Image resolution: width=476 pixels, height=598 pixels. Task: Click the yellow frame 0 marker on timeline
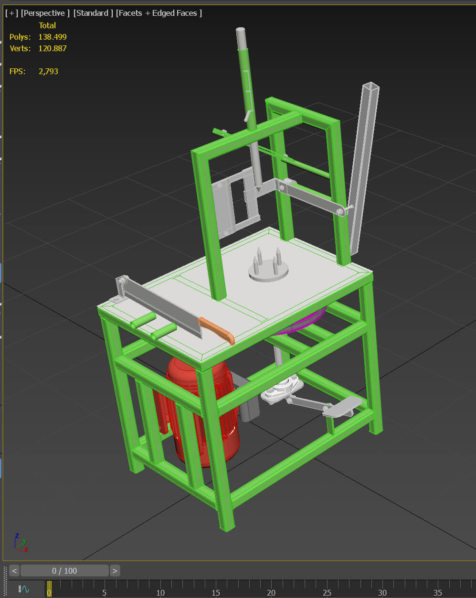tap(49, 588)
